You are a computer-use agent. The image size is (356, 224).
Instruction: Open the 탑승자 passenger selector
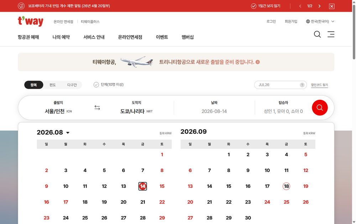click(x=283, y=108)
